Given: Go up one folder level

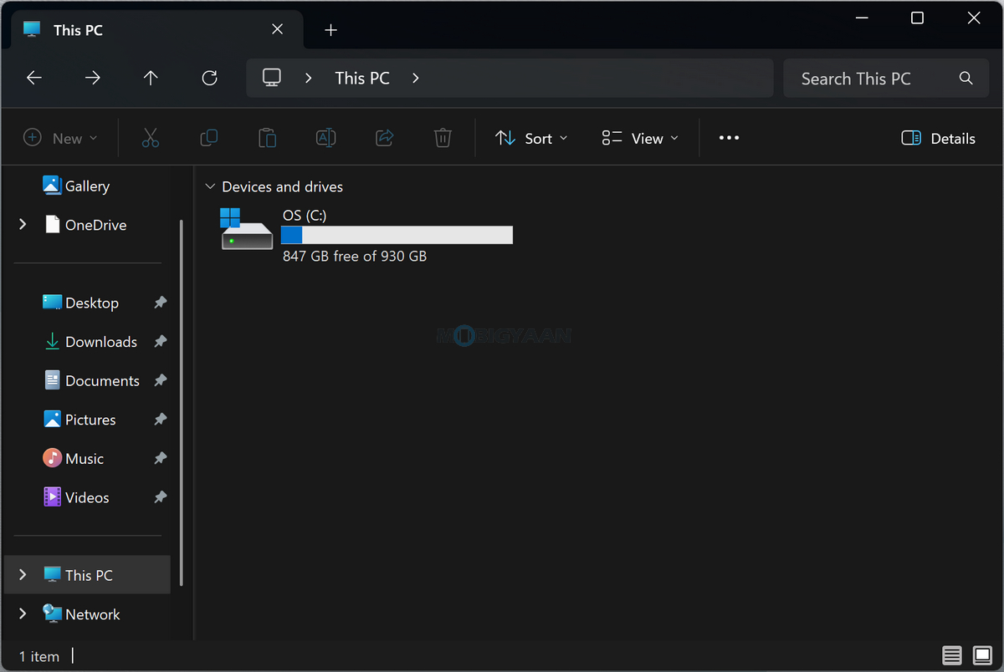Looking at the screenshot, I should click(x=151, y=78).
